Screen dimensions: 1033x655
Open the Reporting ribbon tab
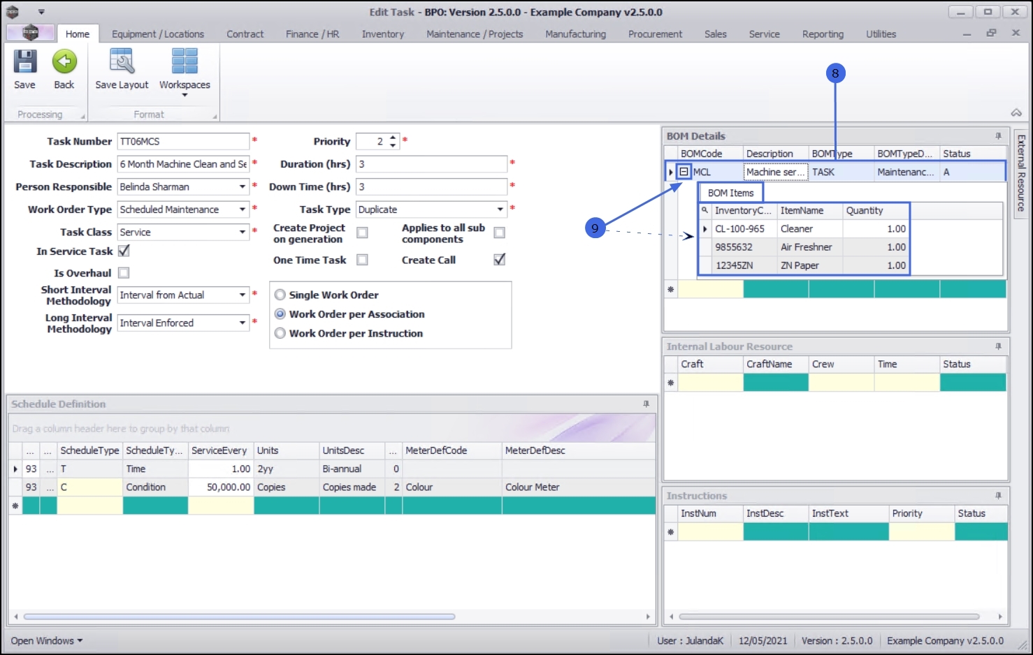[823, 34]
